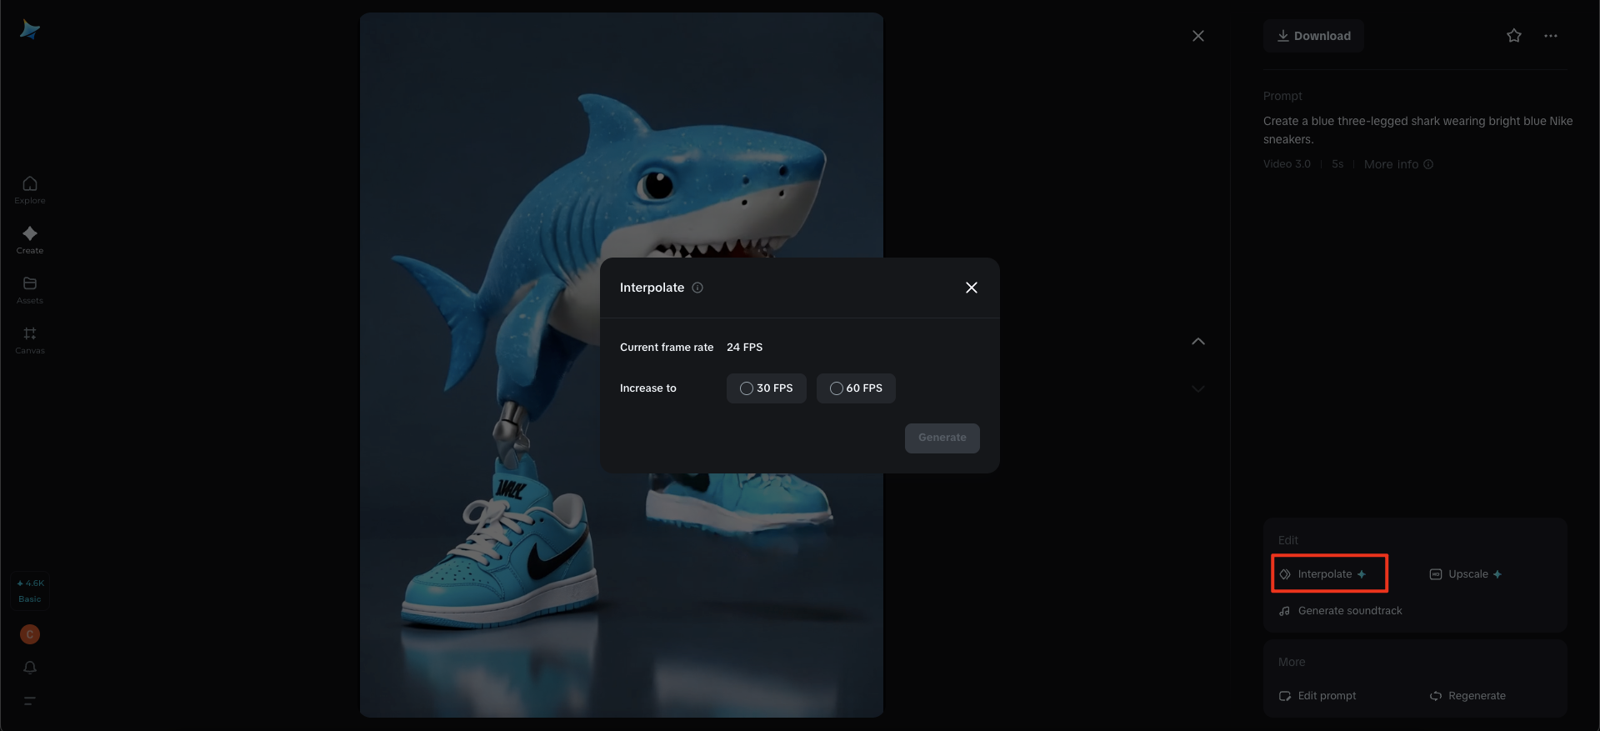Viewport: 1600px width, 731px height.
Task: Expand the sidebar menu lines icon
Action: (30, 701)
